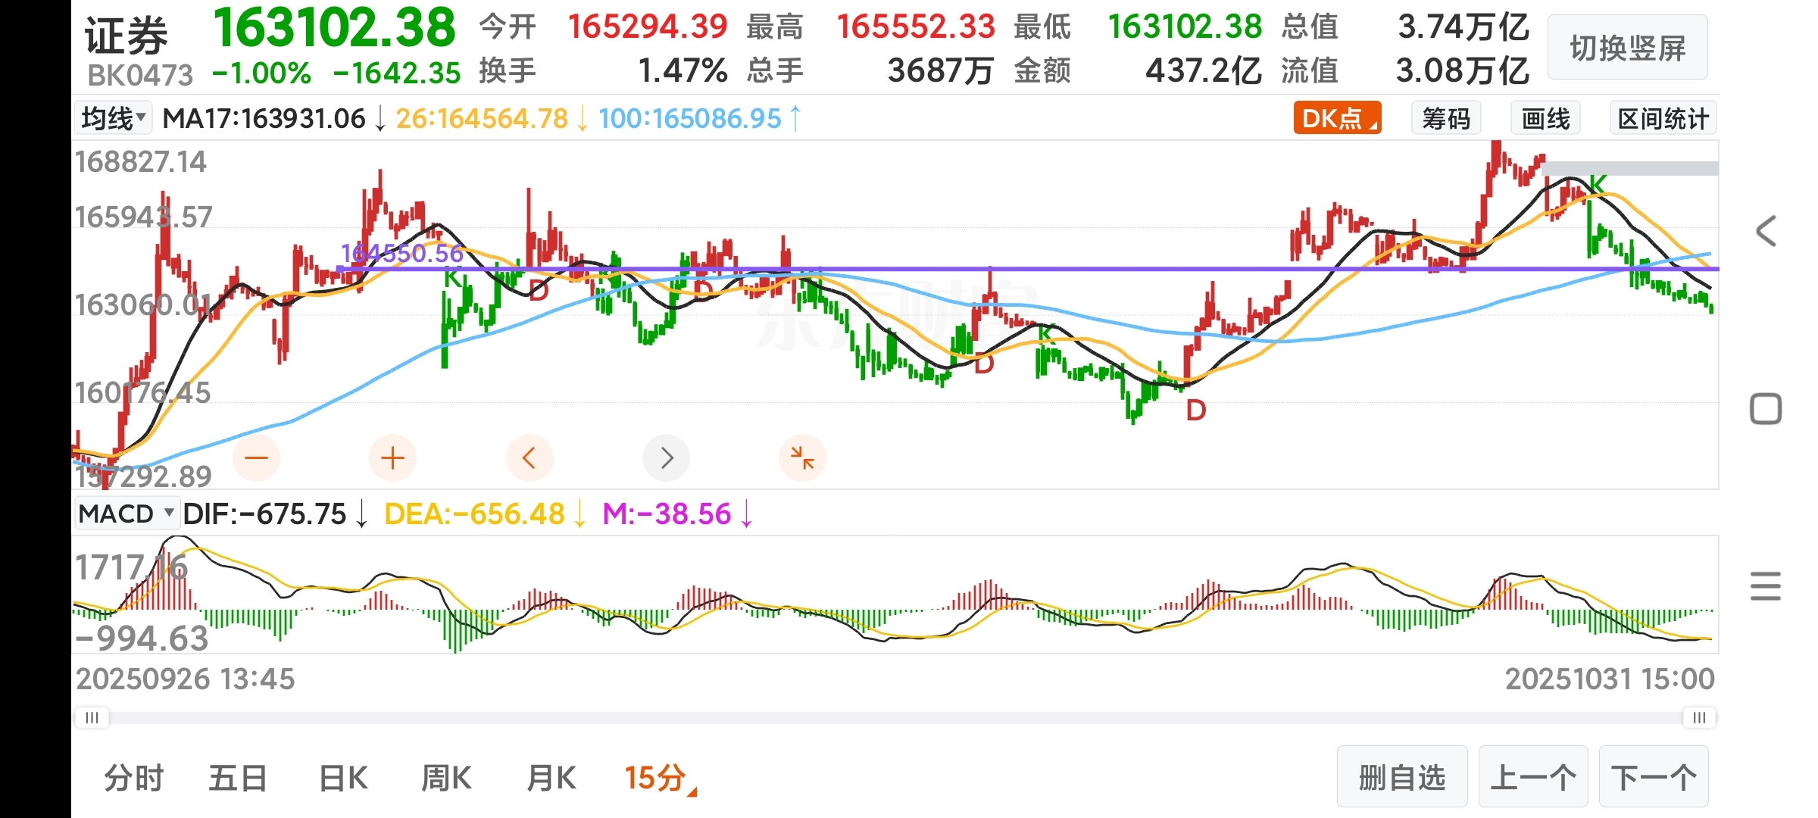Go to next stock with 下一个
The width and height of the screenshot is (1818, 818).
pos(1654,777)
